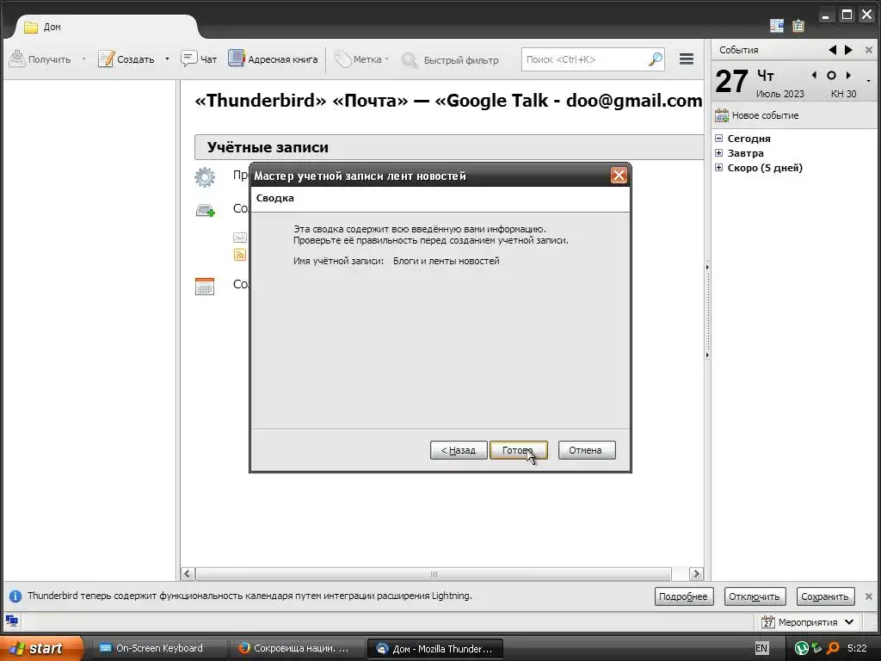Click the horizontal scrollbar left arrow
The image size is (881, 661).
188,574
